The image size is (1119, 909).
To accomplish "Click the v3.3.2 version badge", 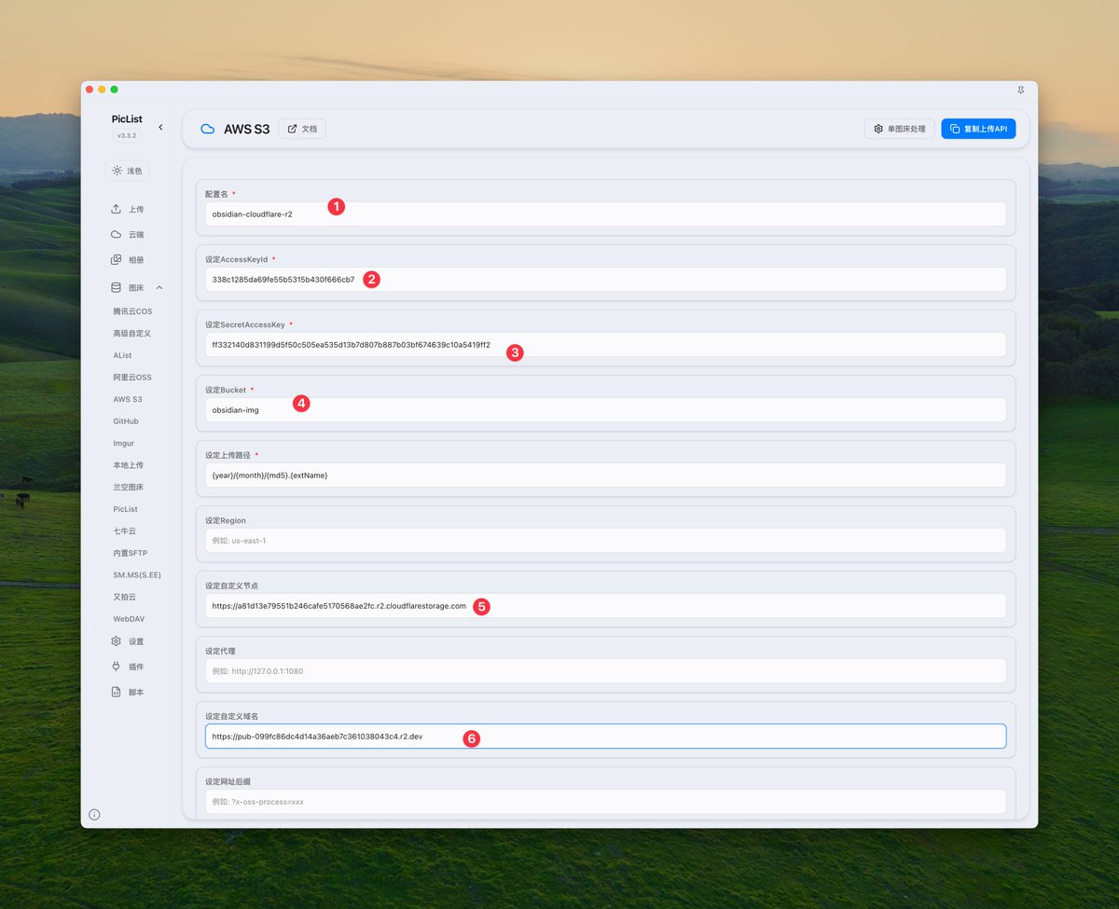I will [x=127, y=136].
